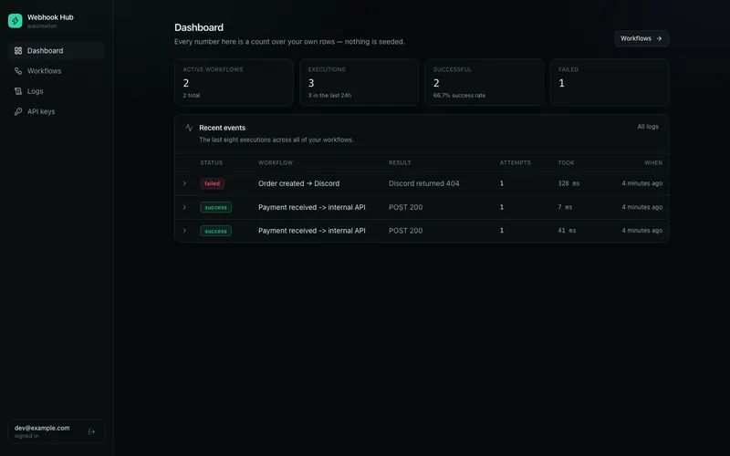Expand the success row that took 41 ms

click(184, 231)
